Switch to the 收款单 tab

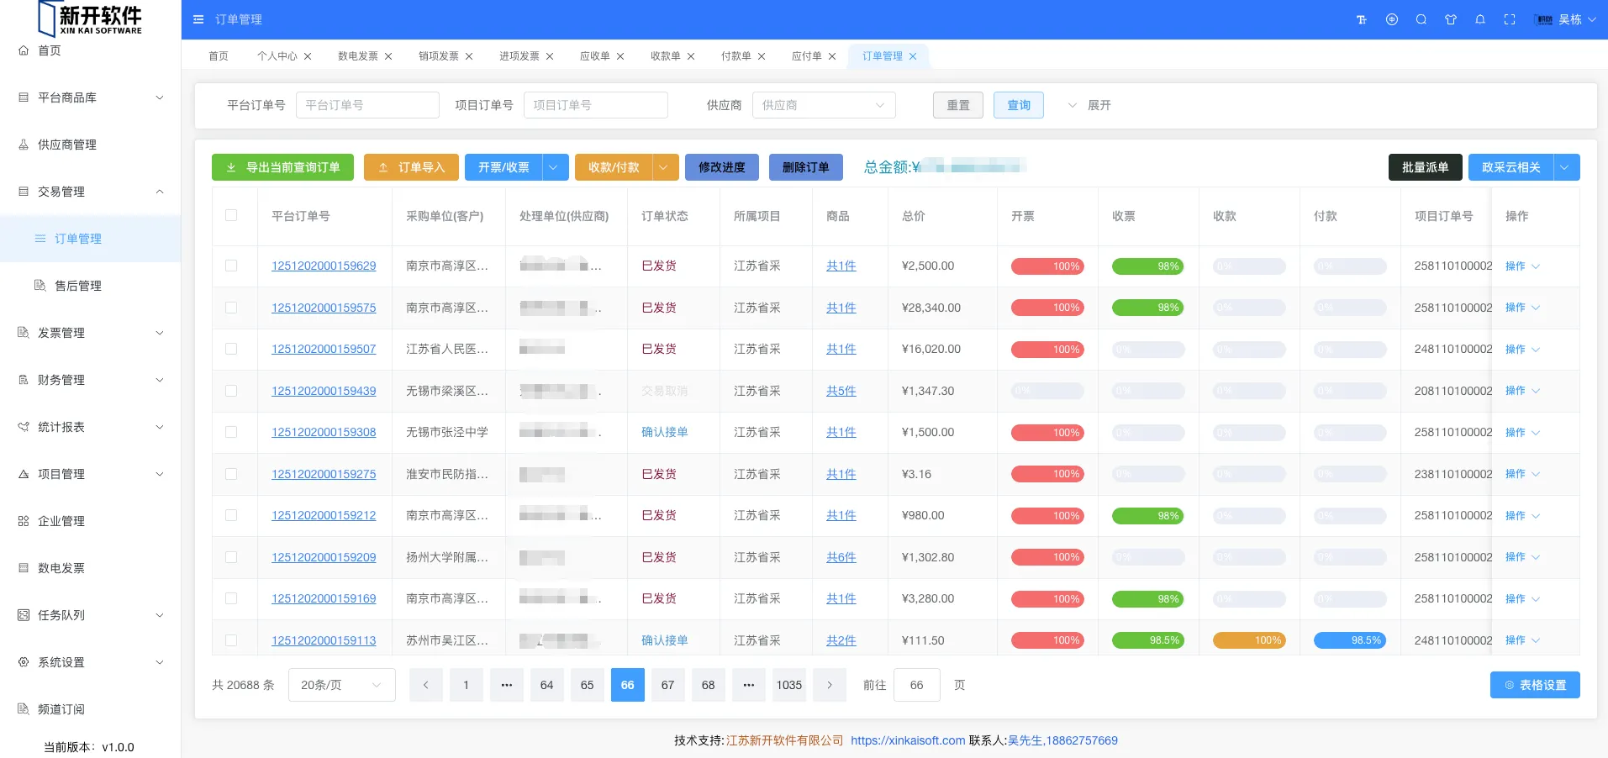665,56
